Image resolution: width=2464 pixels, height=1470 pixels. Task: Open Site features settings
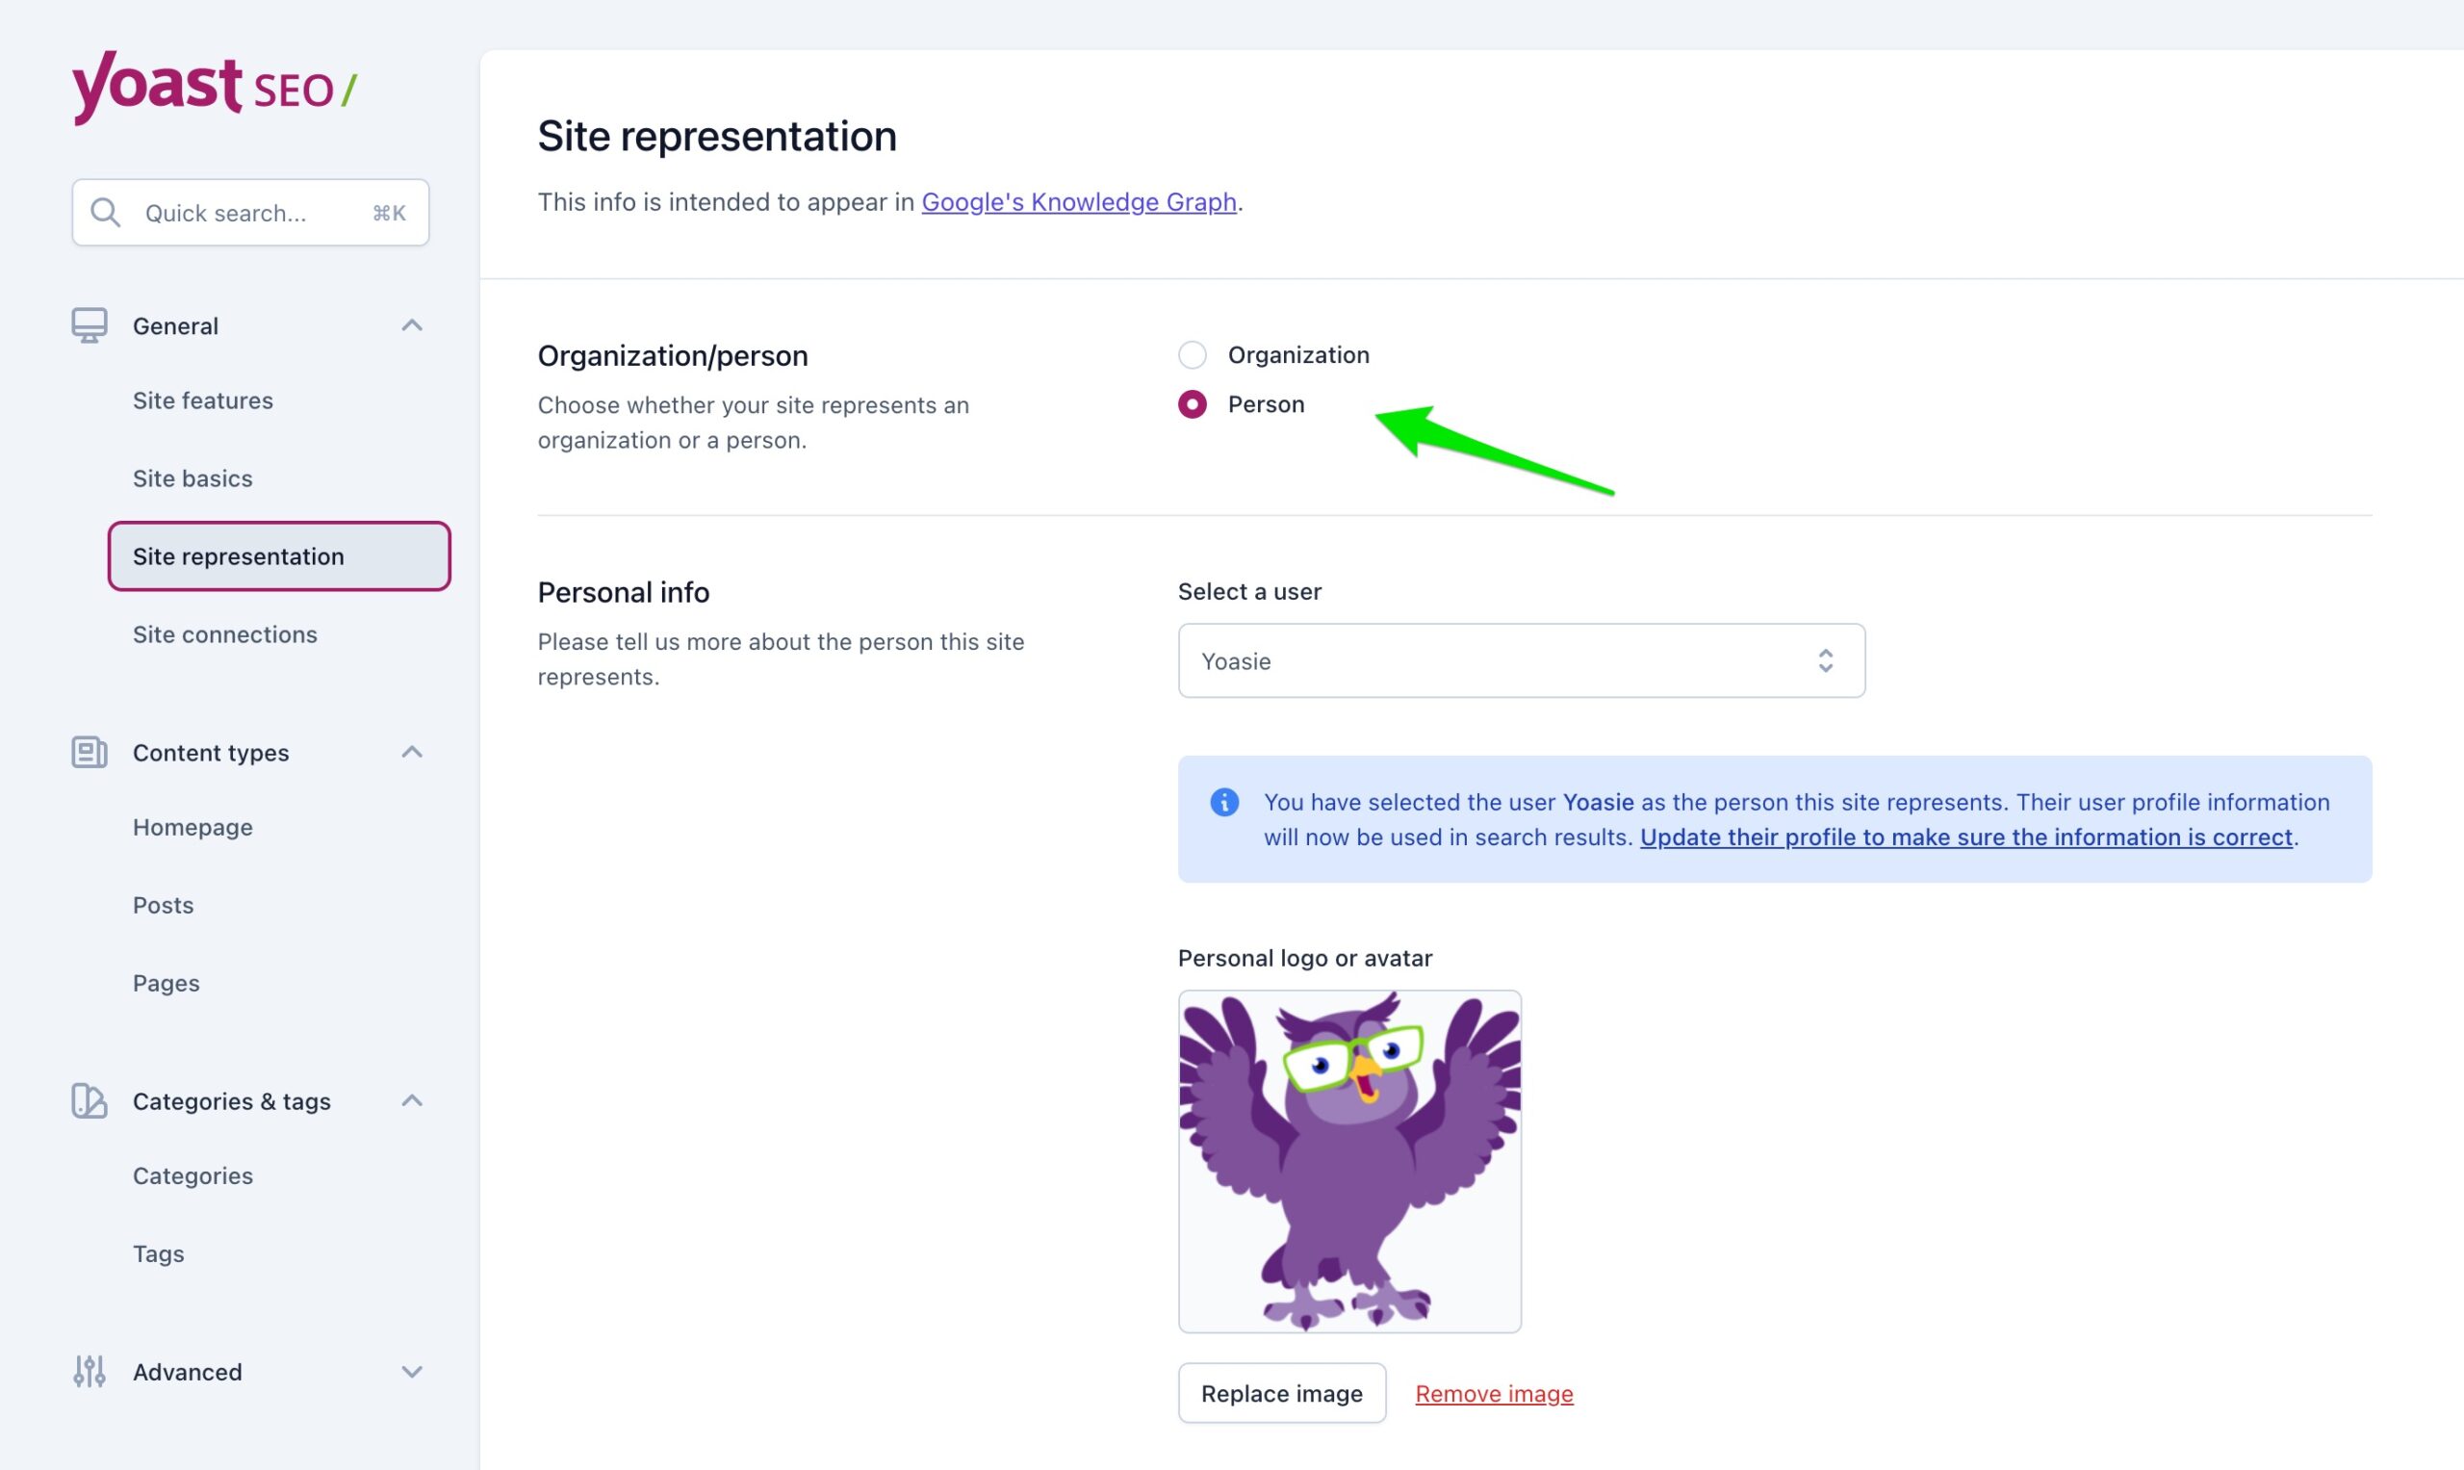tap(203, 401)
